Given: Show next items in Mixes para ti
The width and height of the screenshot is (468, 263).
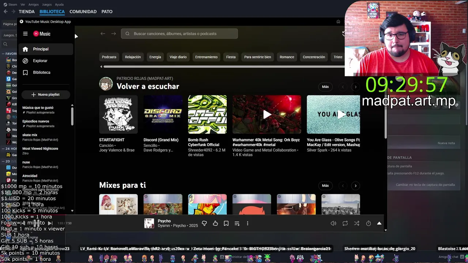Looking at the screenshot, I should pyautogui.click(x=355, y=186).
